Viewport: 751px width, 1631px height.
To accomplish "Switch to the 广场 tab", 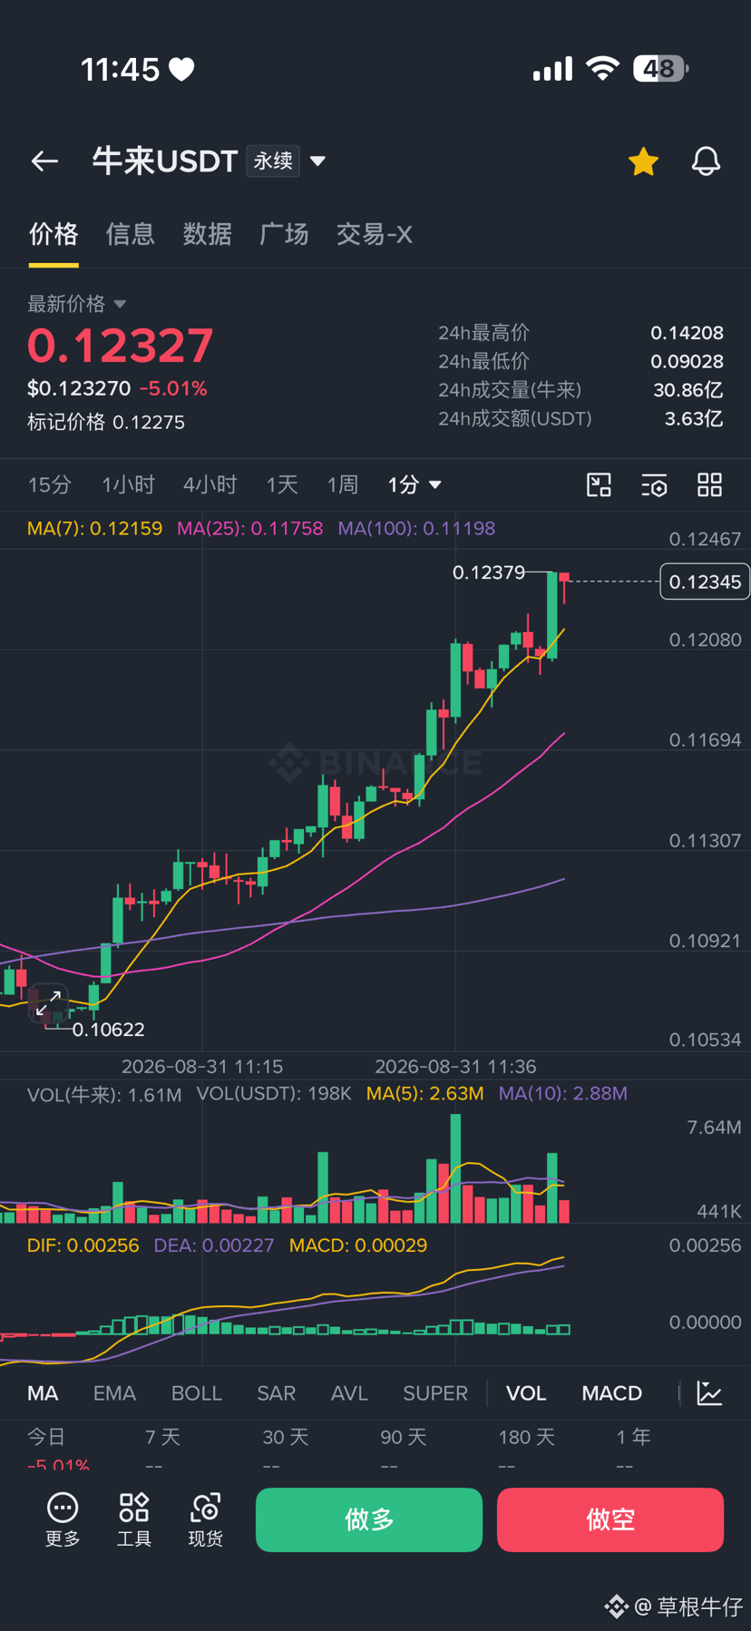I will click(284, 234).
